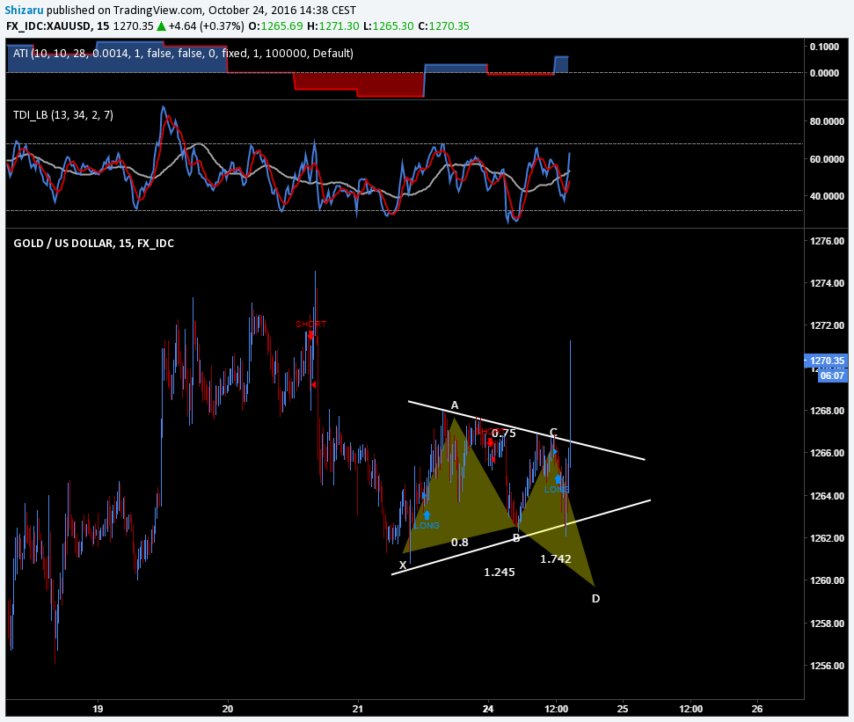
Task: Select pattern point label C
Action: [x=553, y=433]
